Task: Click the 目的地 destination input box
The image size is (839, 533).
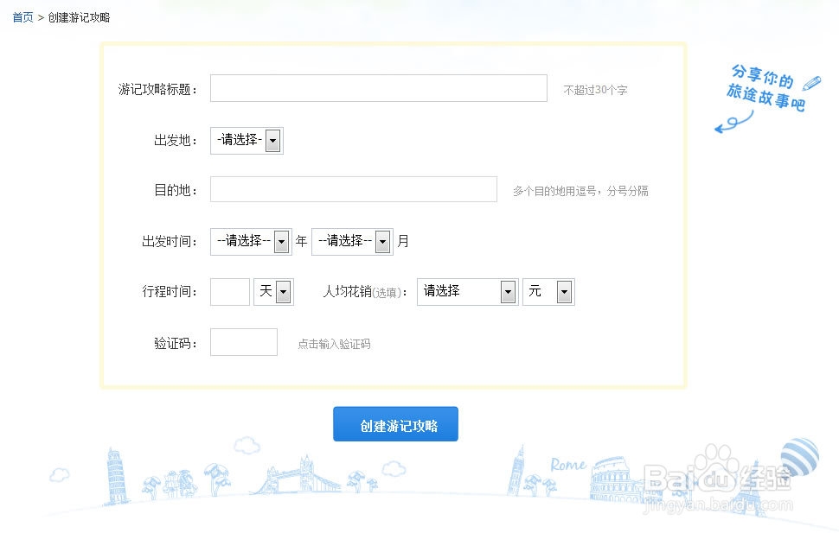Action: (x=353, y=188)
